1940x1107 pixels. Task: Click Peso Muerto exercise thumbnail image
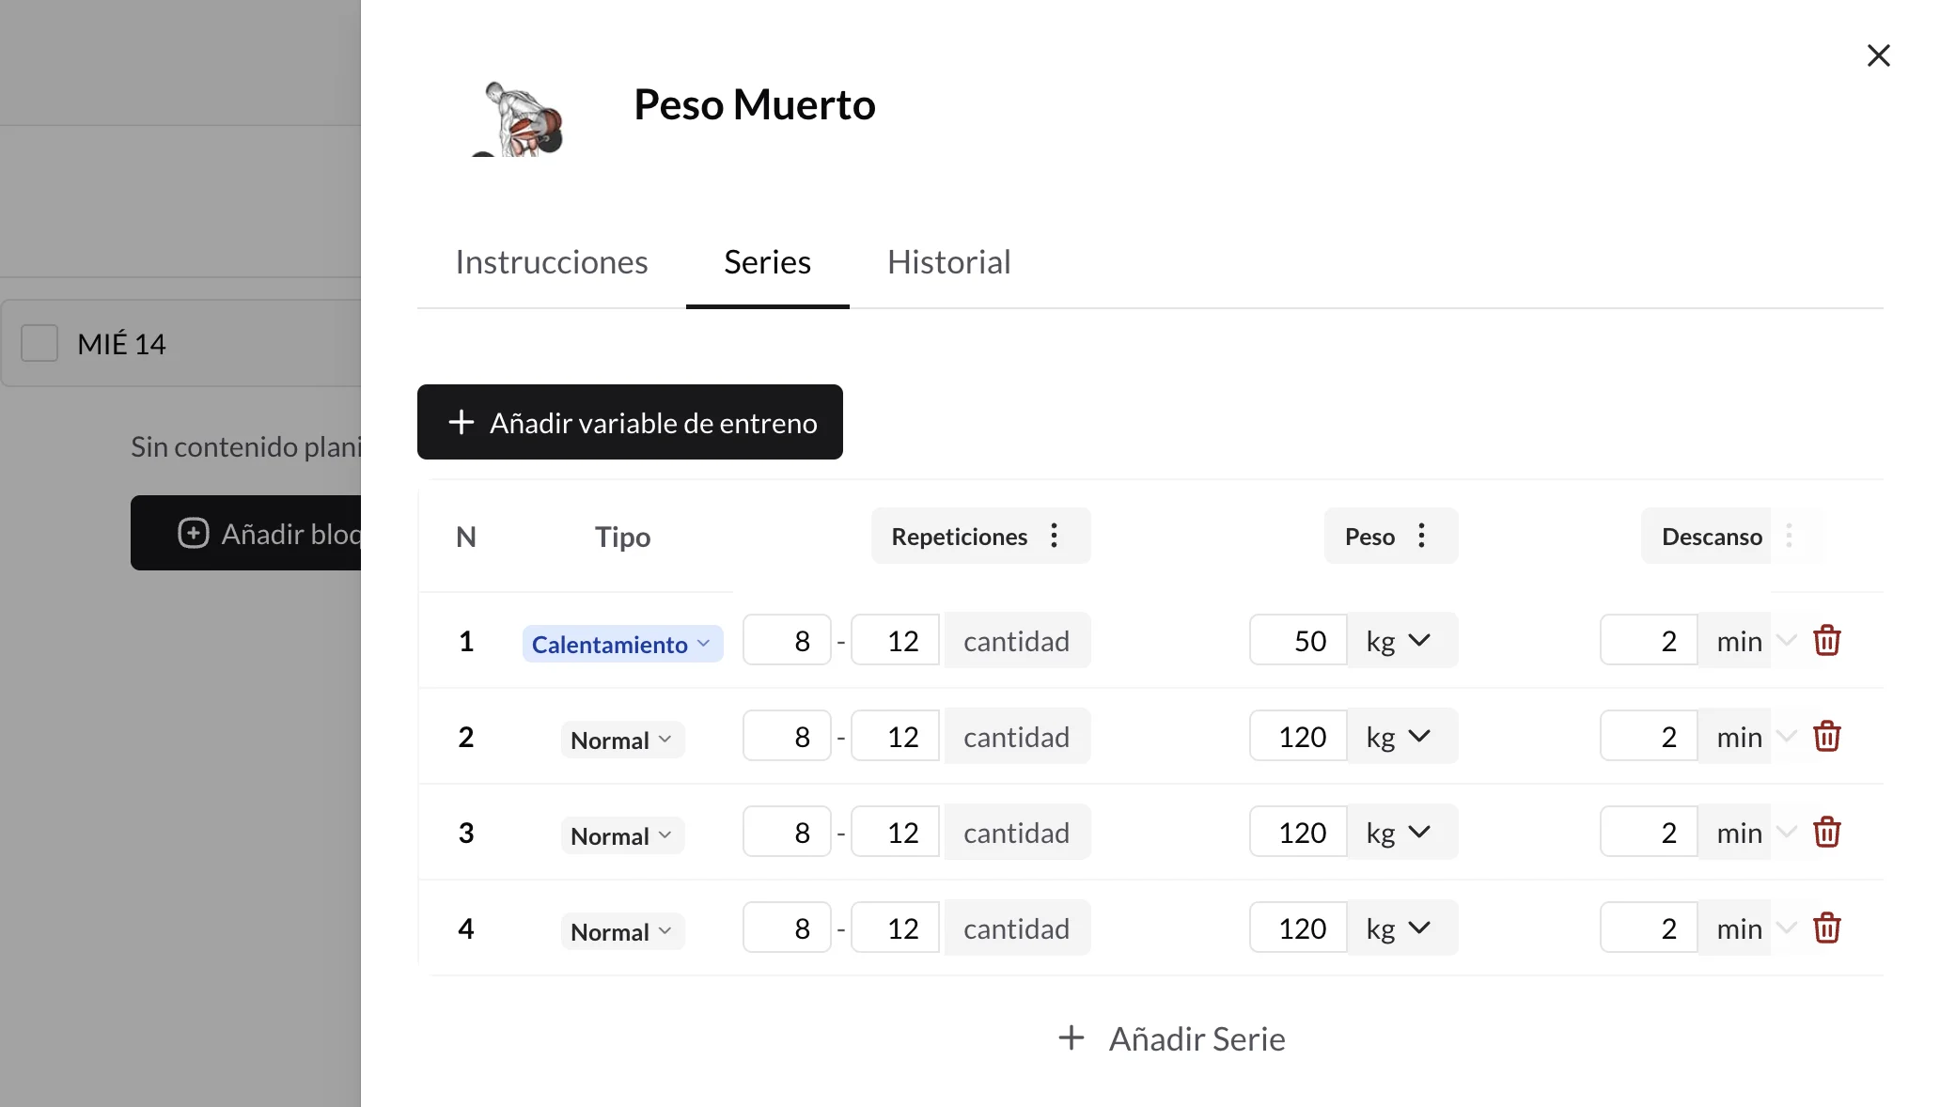click(x=520, y=118)
